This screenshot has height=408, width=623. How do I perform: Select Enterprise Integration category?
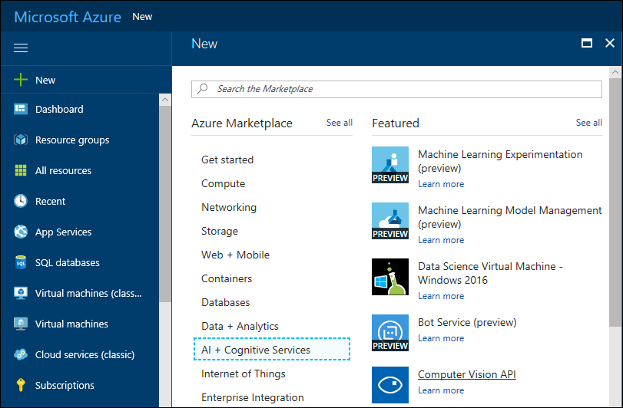tap(252, 397)
